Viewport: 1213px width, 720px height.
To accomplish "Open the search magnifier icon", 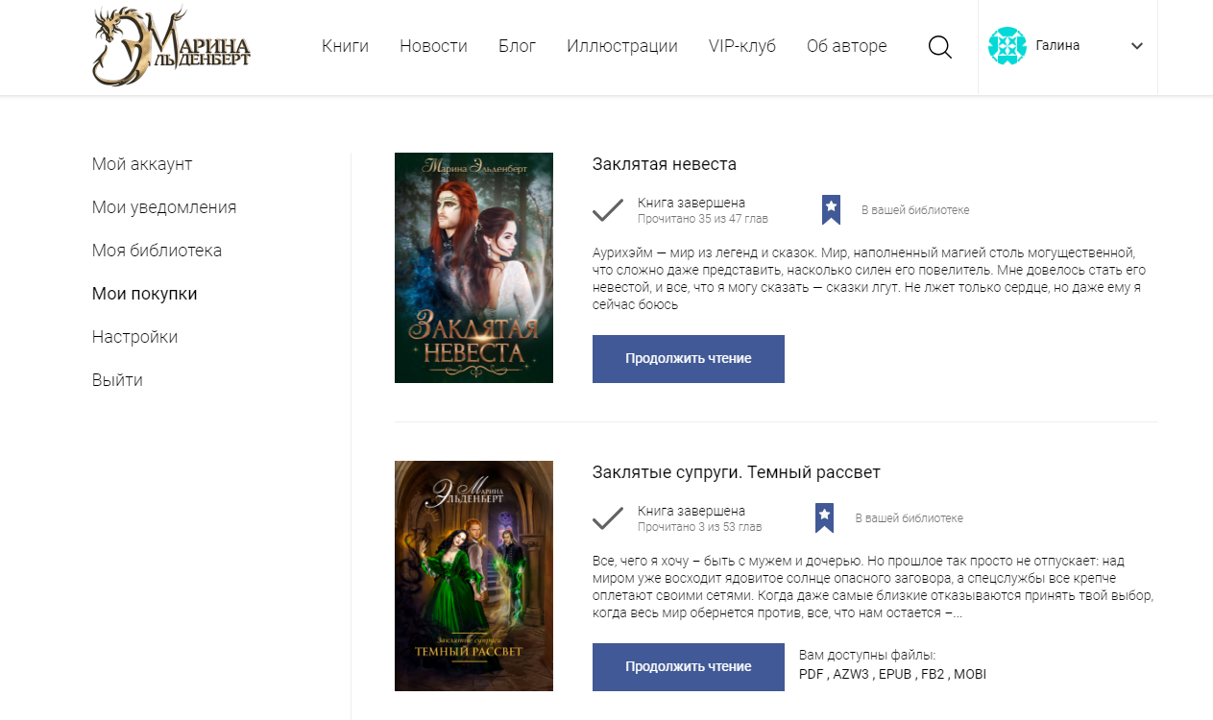I will pyautogui.click(x=940, y=47).
